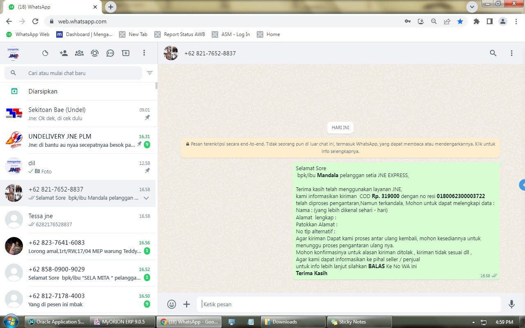Screen dimensions: 525x328
Task: Open the New Tab bookmark
Action: (x=133, y=34)
